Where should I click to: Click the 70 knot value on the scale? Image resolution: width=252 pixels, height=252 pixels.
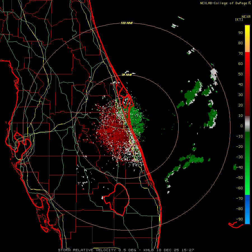point(241,53)
